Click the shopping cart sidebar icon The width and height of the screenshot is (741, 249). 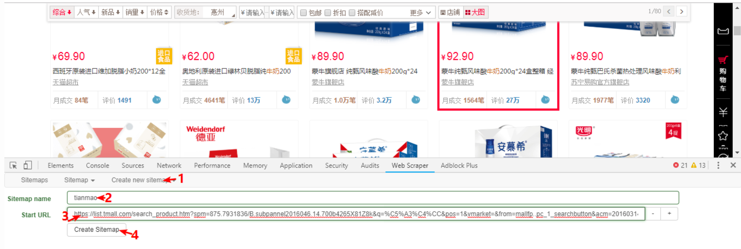coord(723,60)
